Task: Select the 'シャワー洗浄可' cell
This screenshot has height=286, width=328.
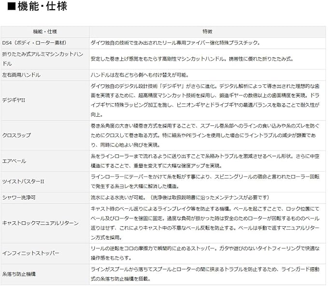Action: (x=45, y=197)
